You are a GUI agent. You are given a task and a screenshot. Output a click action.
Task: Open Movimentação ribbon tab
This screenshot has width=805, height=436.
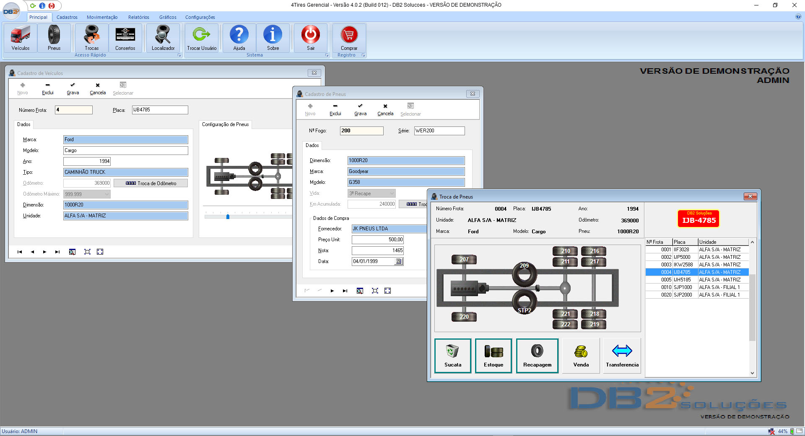[102, 17]
